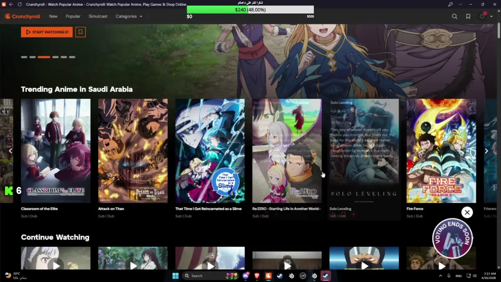Click the Re:ZERO Starting Life title link
The image size is (501, 282).
[x=287, y=209]
